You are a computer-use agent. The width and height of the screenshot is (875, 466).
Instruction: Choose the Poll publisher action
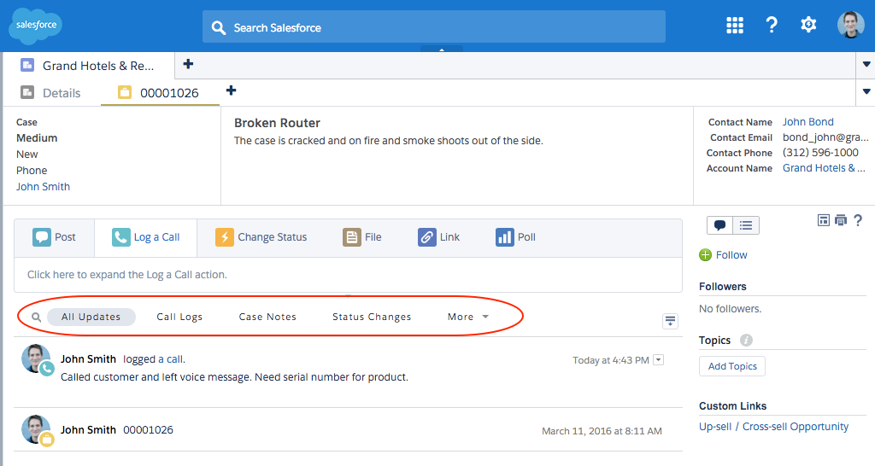(x=515, y=237)
